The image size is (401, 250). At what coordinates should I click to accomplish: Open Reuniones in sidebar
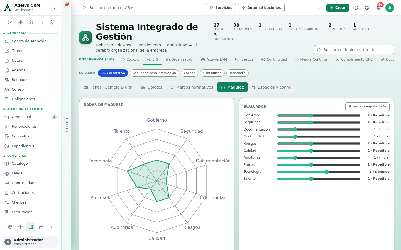[31, 80]
